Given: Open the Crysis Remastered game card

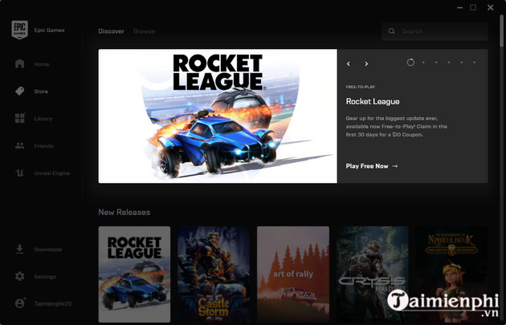Looking at the screenshot, I should pyautogui.click(x=372, y=274).
